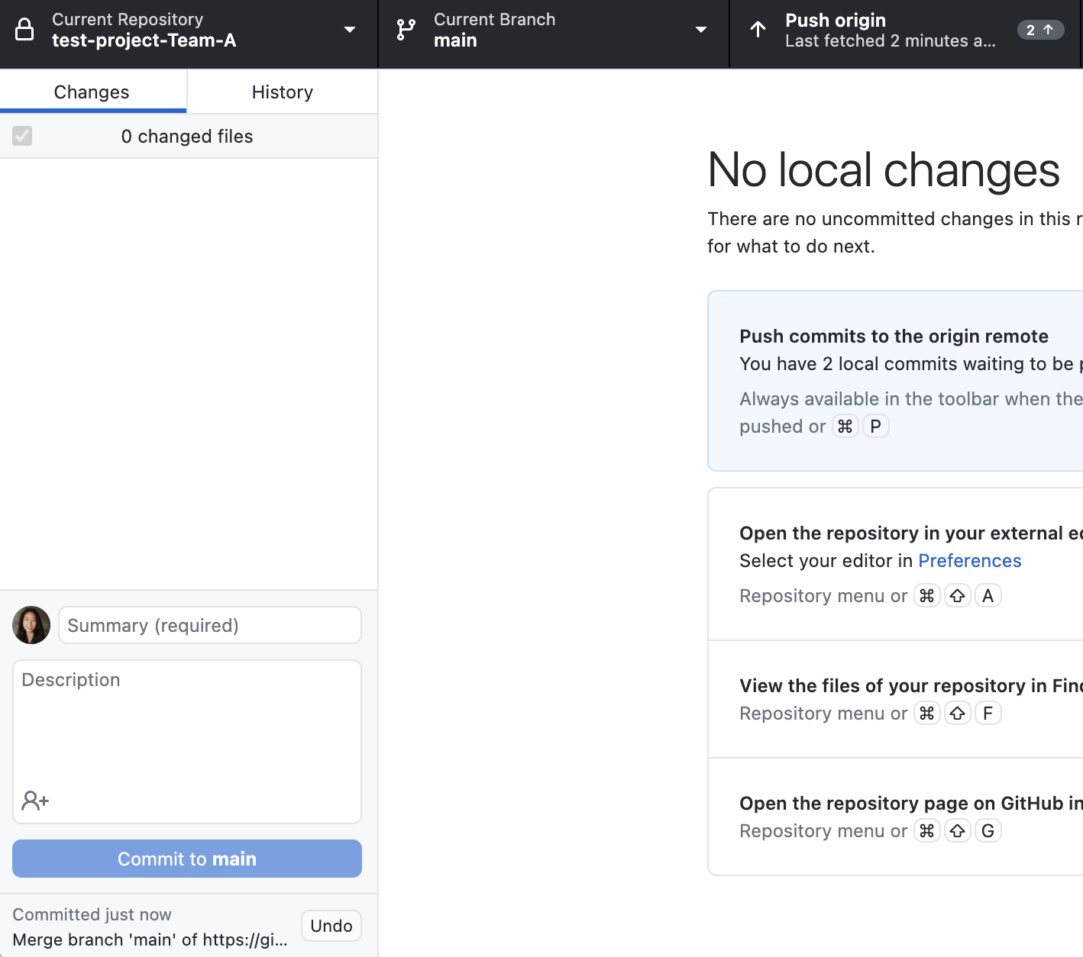Expand the Current Branch dropdown arrow
Viewport: 1083px width, 957px height.
point(700,30)
